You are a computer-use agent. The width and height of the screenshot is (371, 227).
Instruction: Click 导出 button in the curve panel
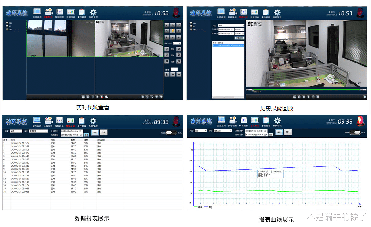pos(288,132)
